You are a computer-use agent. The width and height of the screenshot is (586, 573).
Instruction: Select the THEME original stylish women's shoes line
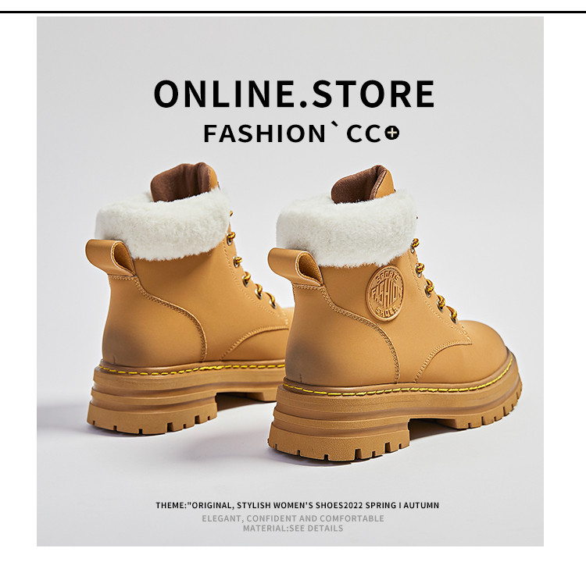298,505
